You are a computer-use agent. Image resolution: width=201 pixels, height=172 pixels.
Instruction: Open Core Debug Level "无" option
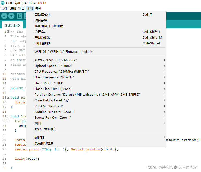(96, 100)
